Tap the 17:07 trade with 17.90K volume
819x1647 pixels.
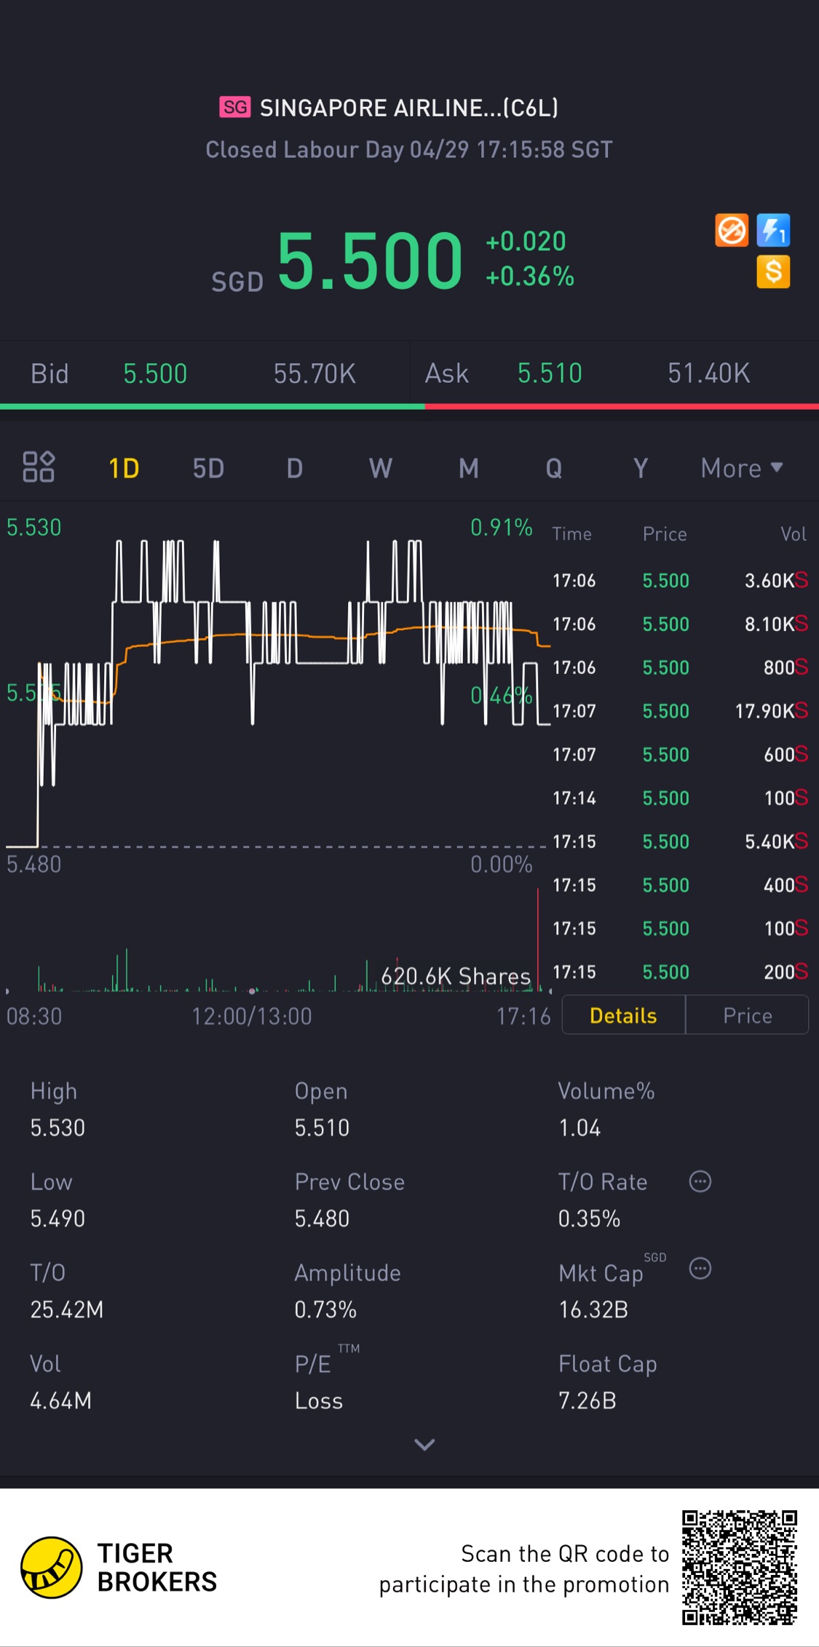click(680, 711)
